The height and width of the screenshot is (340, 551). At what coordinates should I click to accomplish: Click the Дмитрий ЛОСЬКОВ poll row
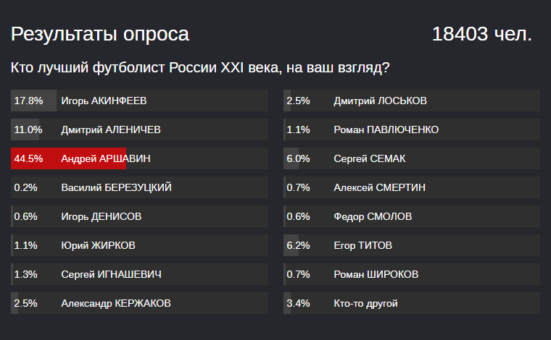[412, 101]
